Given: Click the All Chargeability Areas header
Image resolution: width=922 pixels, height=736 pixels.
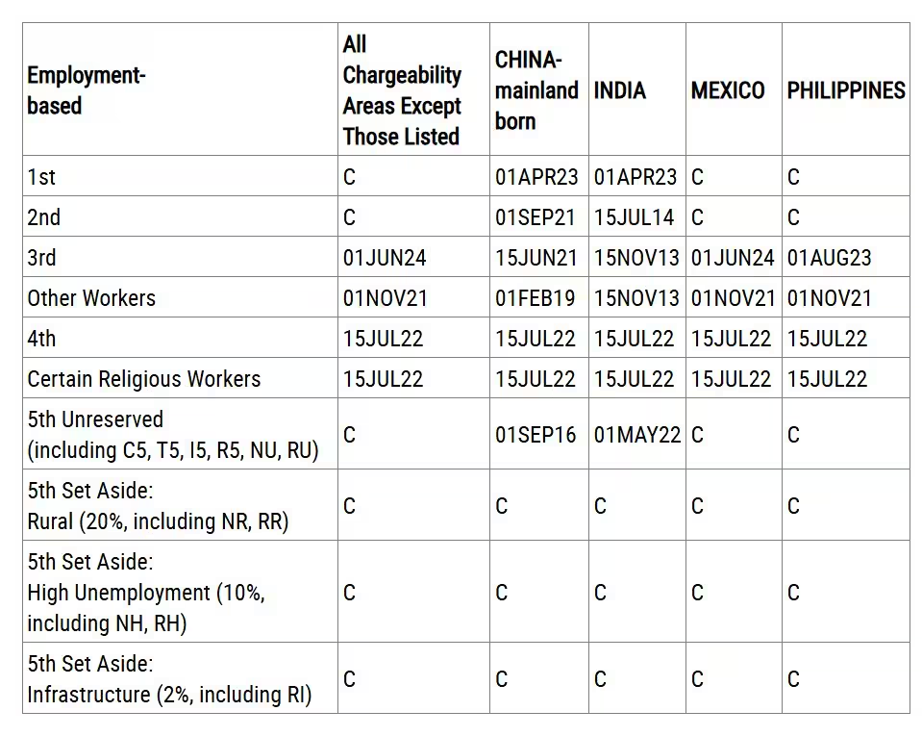Looking at the screenshot, I should pos(402,90).
